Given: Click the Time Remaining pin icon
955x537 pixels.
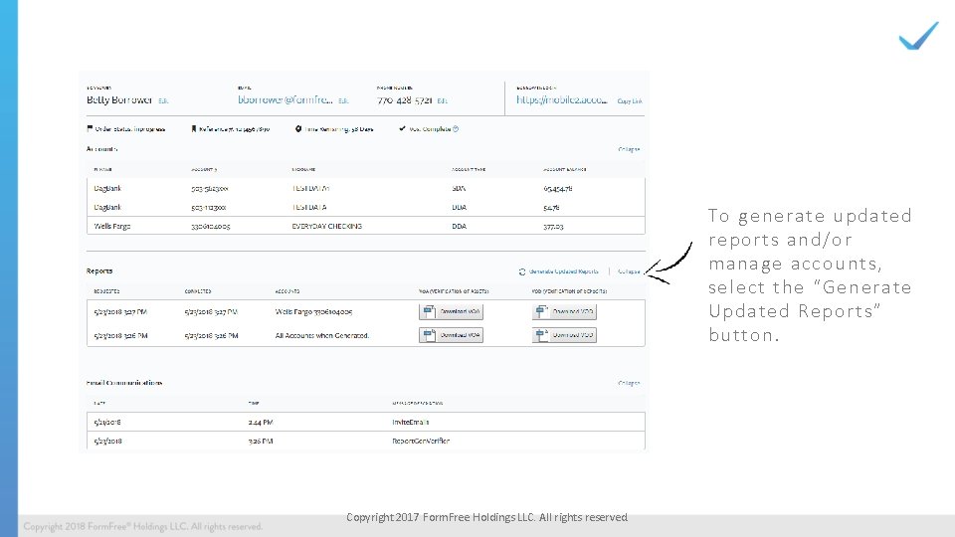Looking at the screenshot, I should click(298, 128).
